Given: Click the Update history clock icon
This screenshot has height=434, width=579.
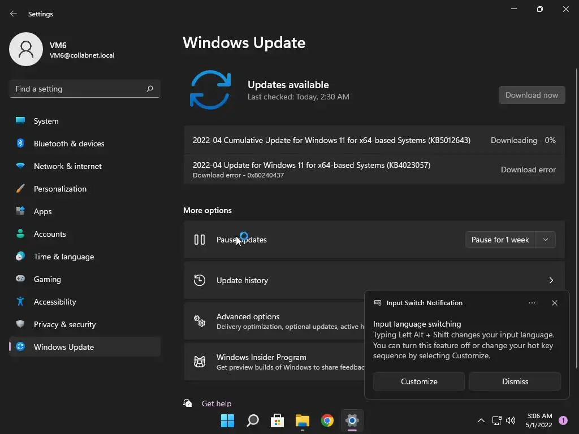Looking at the screenshot, I should pyautogui.click(x=200, y=280).
